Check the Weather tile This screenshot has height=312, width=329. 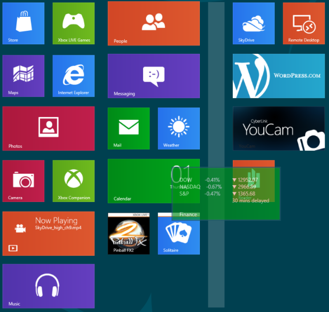(x=179, y=128)
